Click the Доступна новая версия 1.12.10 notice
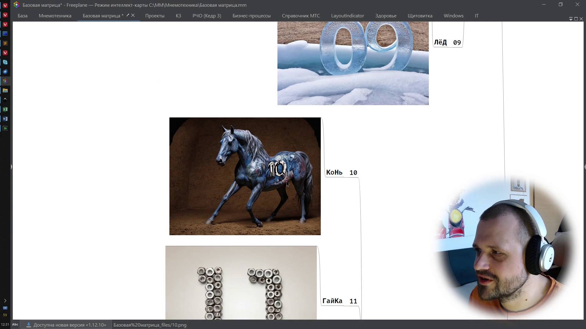This screenshot has height=329, width=586. click(x=70, y=325)
